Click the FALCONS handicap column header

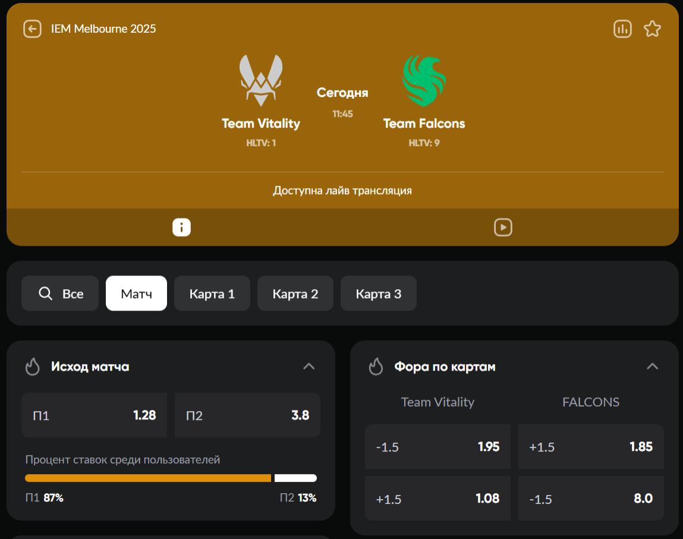click(x=591, y=402)
